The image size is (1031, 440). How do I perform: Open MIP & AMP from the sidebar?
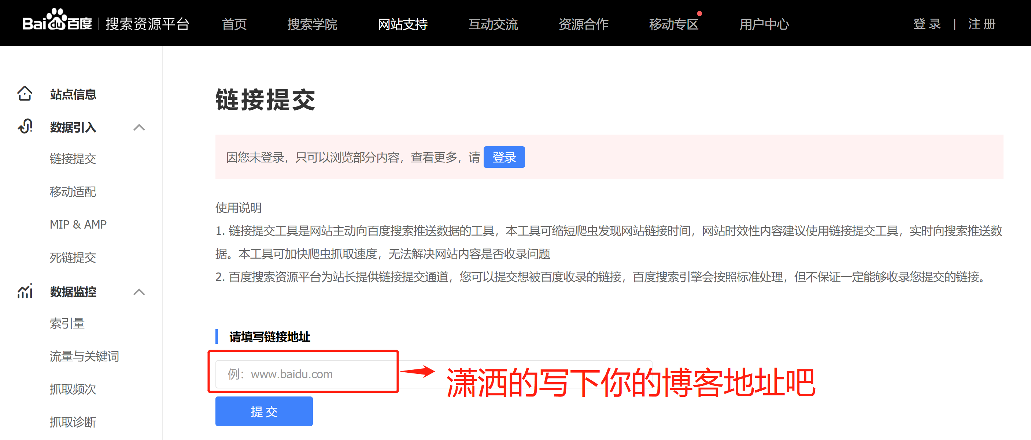[78, 224]
